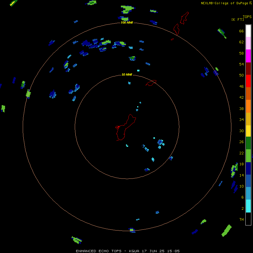This screenshot has width=253, height=253.
Task: Click the '6' legend value
Action: [243, 197]
